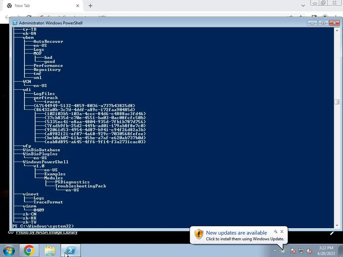This screenshot has width=343, height=257.
Task: Close the Chrome New Tab tab
Action: (x=78, y=6)
